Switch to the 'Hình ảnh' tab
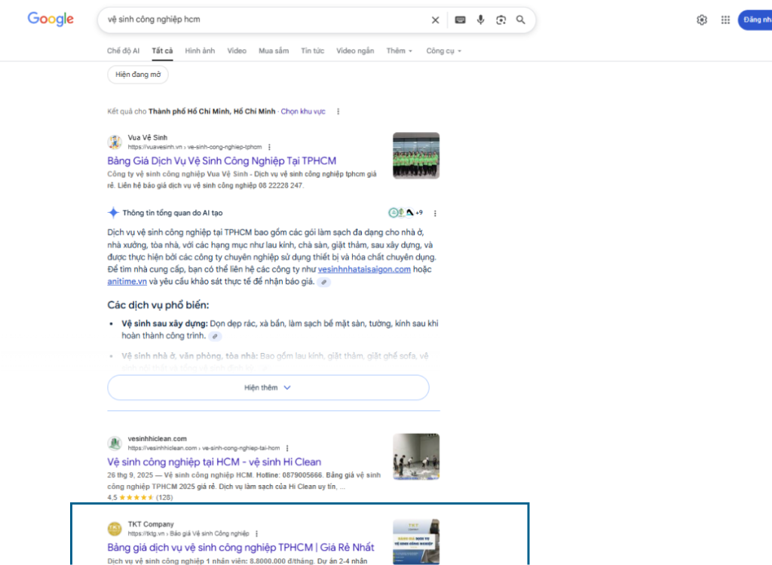 200,51
